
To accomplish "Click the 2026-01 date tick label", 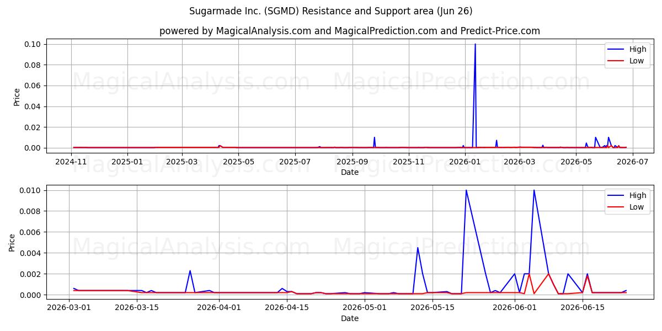I will tap(465, 162).
